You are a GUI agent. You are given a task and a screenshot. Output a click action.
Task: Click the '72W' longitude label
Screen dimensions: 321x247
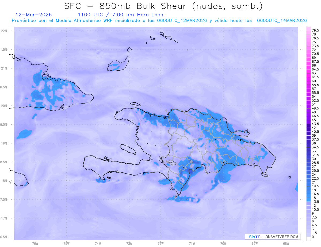tap(160, 244)
